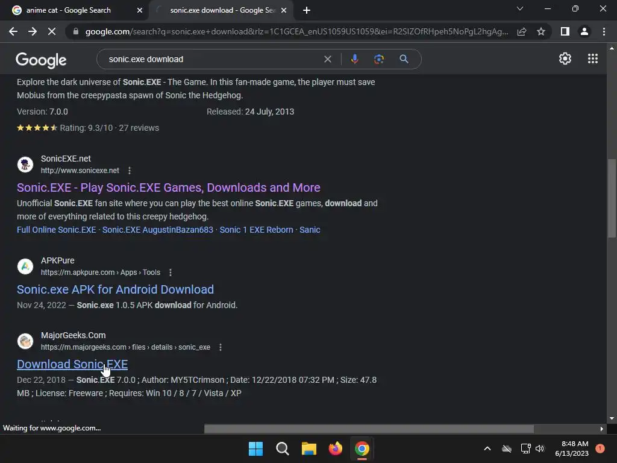Click the APKPure site favicon

pos(25,266)
